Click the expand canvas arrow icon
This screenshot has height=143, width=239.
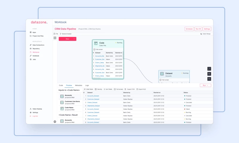(x=209, y=69)
